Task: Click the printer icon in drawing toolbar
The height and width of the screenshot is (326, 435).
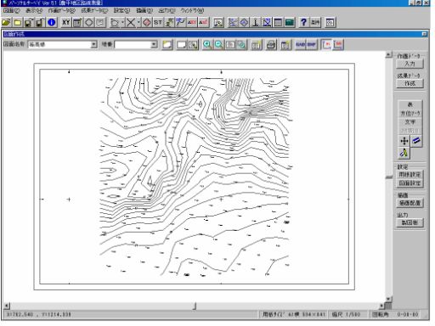Action: pos(271,45)
